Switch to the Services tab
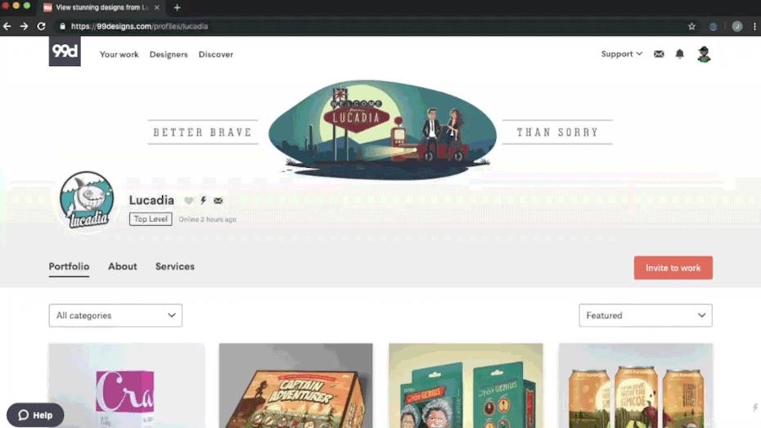The height and width of the screenshot is (428, 761). [x=175, y=267]
